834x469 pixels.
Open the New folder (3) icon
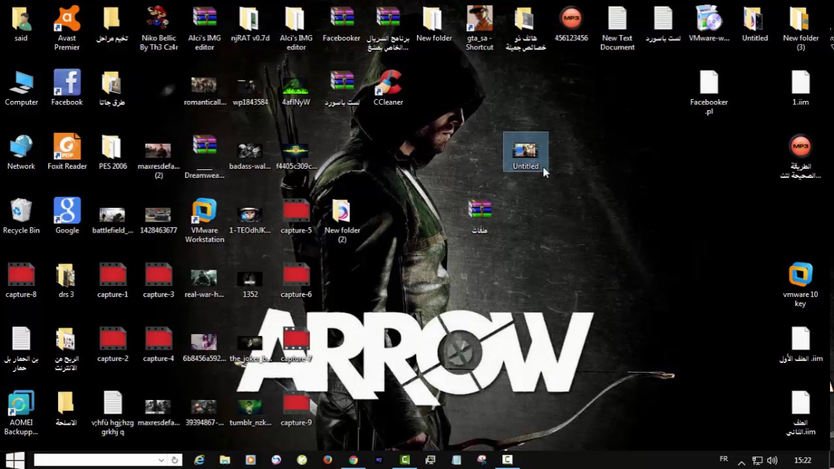click(801, 29)
